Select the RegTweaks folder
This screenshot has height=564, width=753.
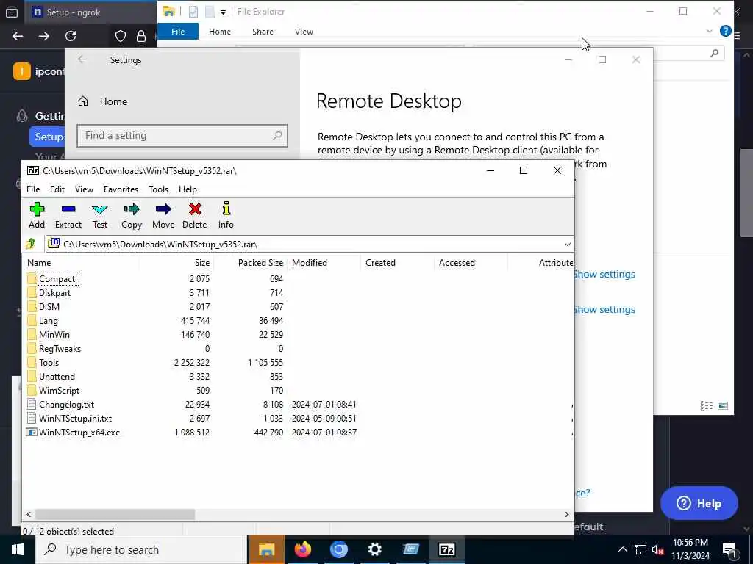[x=60, y=349]
